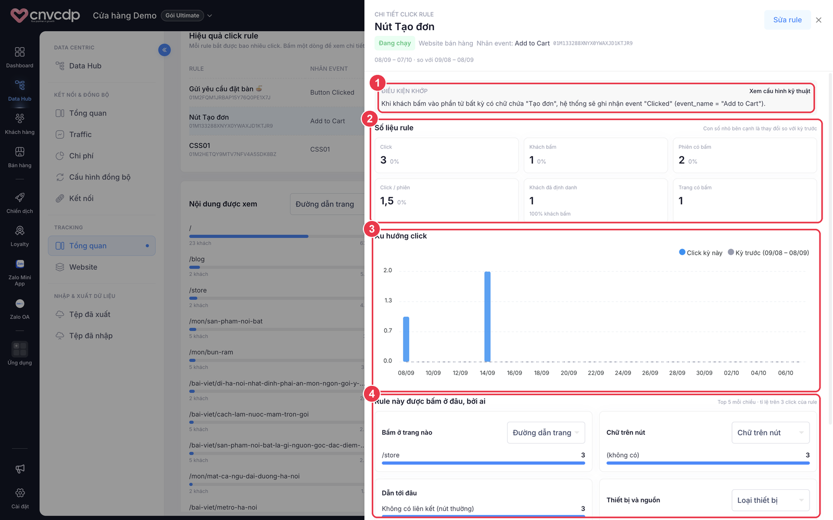Toggle Kỳ trước legend series
This screenshot has height=520, width=833.
pos(768,253)
